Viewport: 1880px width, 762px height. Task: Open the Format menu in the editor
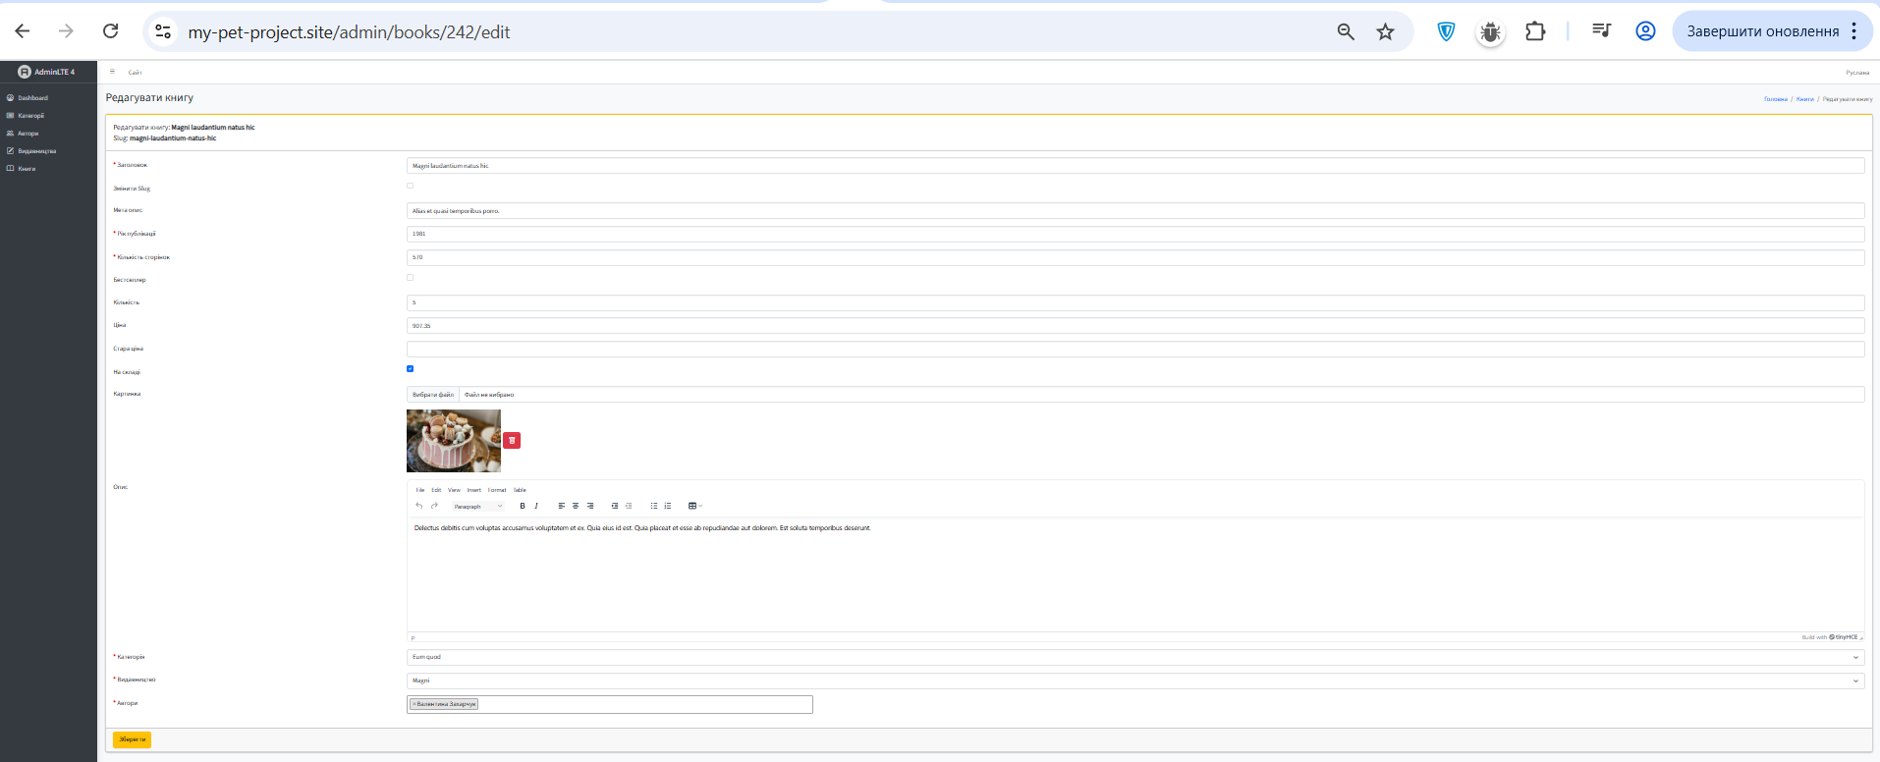pos(497,490)
